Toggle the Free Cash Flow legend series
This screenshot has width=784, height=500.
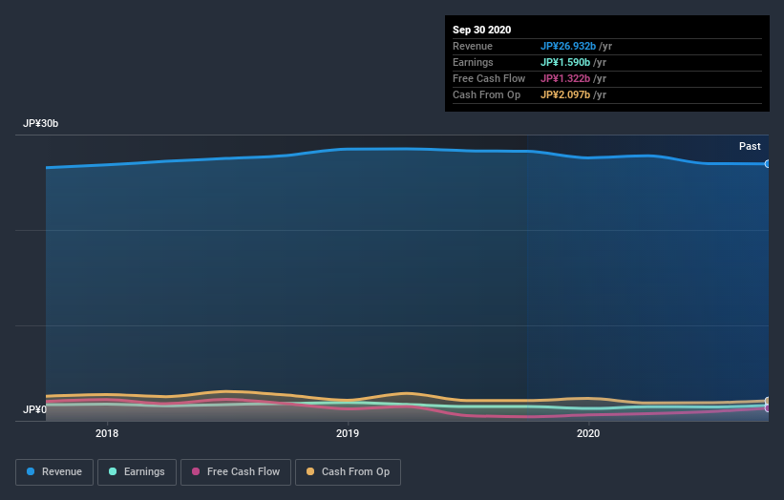(236, 472)
